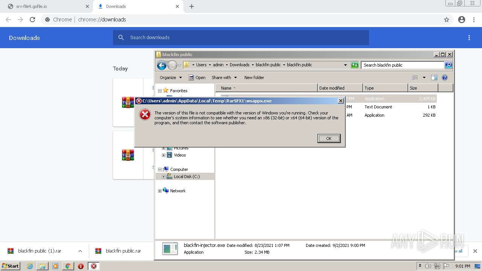Select Favorites in navigation pane
This screenshot has width=482, height=271.
[x=178, y=91]
